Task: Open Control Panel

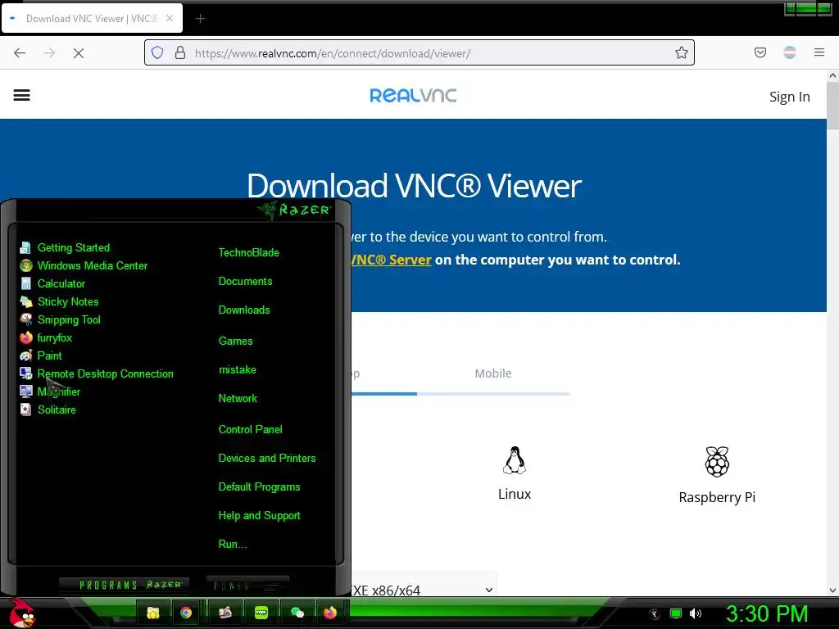Action: tap(250, 429)
